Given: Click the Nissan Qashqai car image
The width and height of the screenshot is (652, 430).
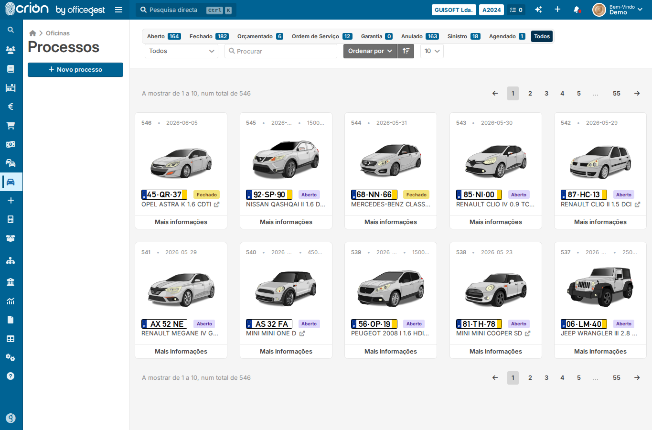Looking at the screenshot, I should click(286, 159).
